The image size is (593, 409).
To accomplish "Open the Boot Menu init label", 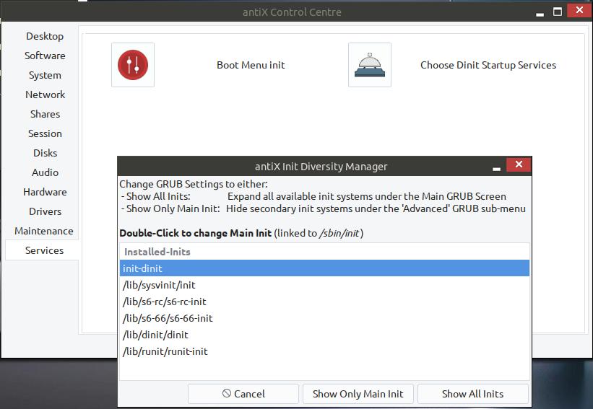I will pyautogui.click(x=251, y=65).
